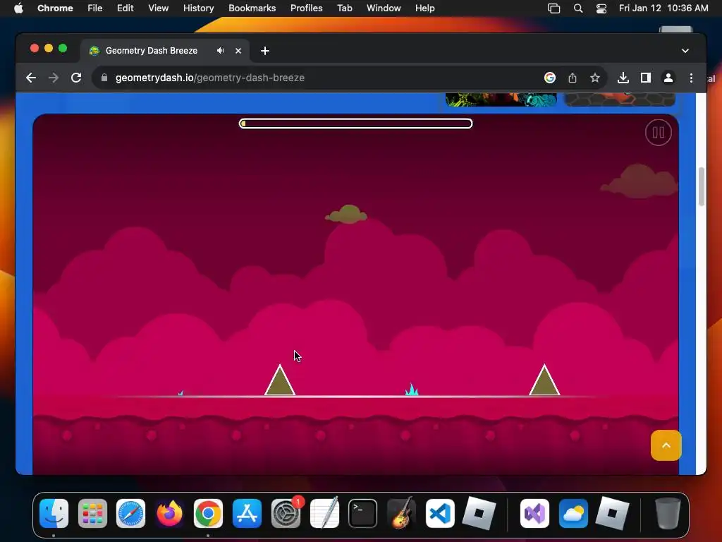Open Stage Manager from menu bar
This screenshot has width=722, height=542.
[554, 8]
